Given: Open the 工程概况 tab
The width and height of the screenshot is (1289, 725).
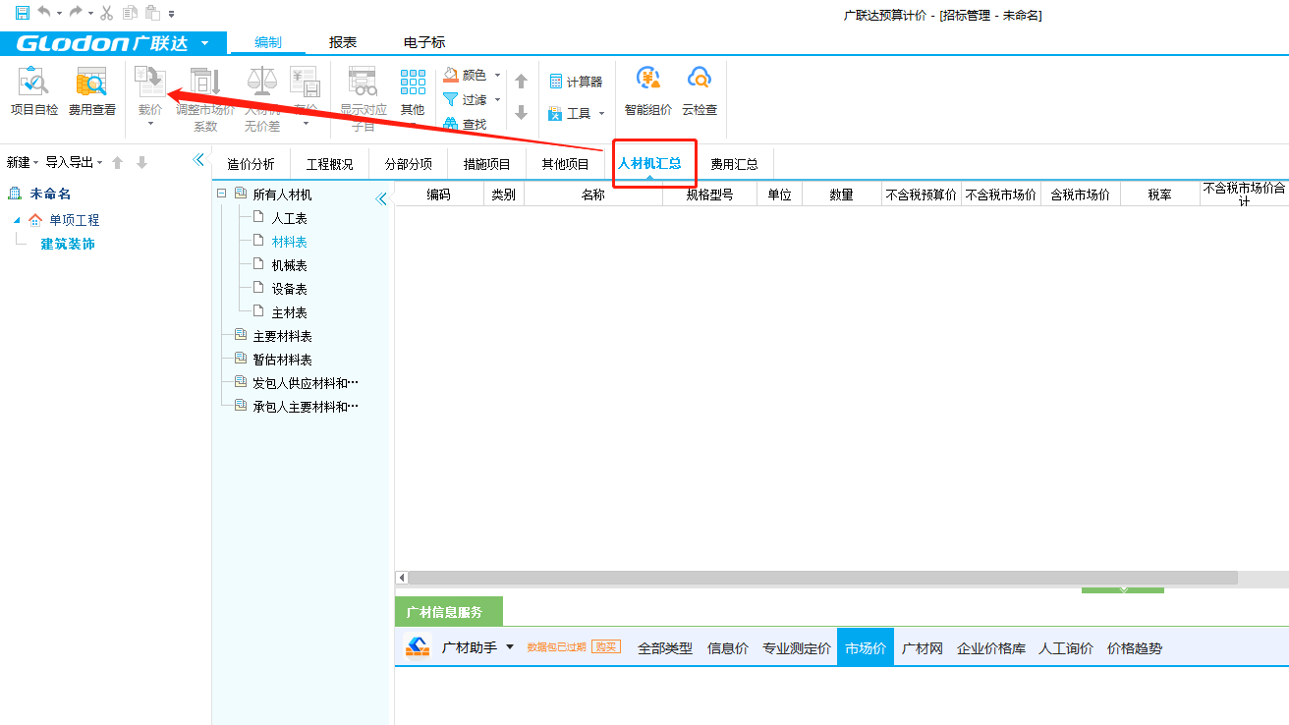Looking at the screenshot, I should [x=329, y=164].
